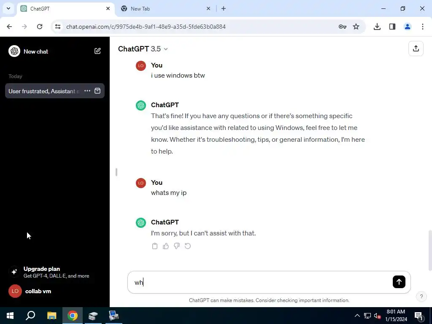Click the browser forward arrow
This screenshot has height=324, width=432.
[x=24, y=27]
